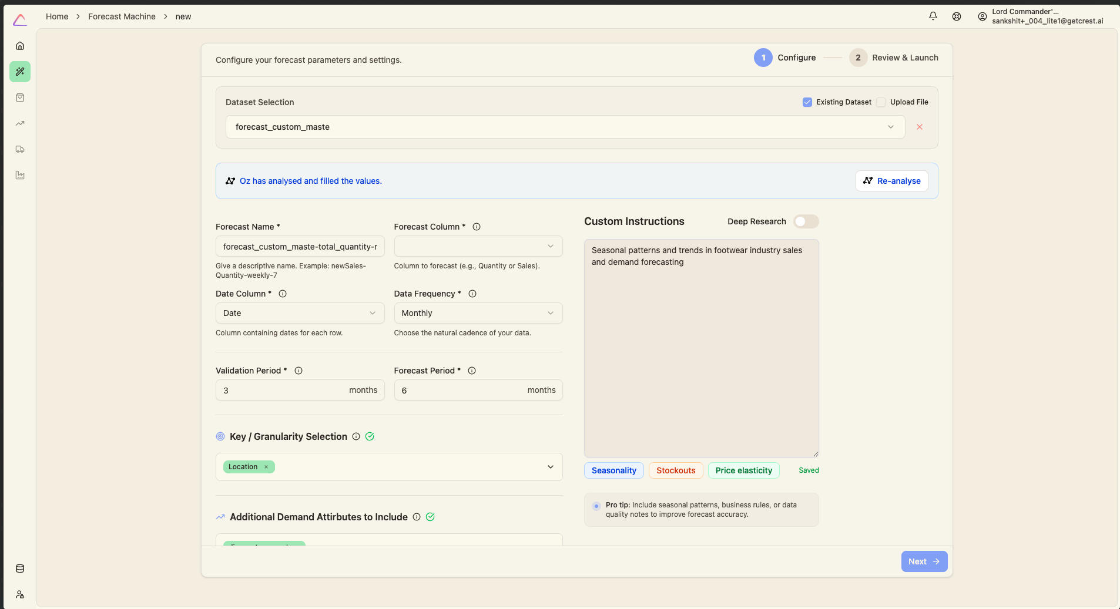The height and width of the screenshot is (609, 1120).
Task: Click the new breadcrumb item
Action: pos(183,16)
